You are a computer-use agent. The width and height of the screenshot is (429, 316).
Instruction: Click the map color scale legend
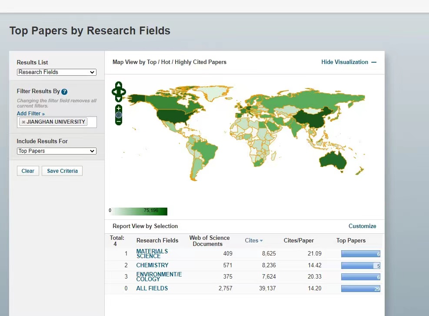138,211
